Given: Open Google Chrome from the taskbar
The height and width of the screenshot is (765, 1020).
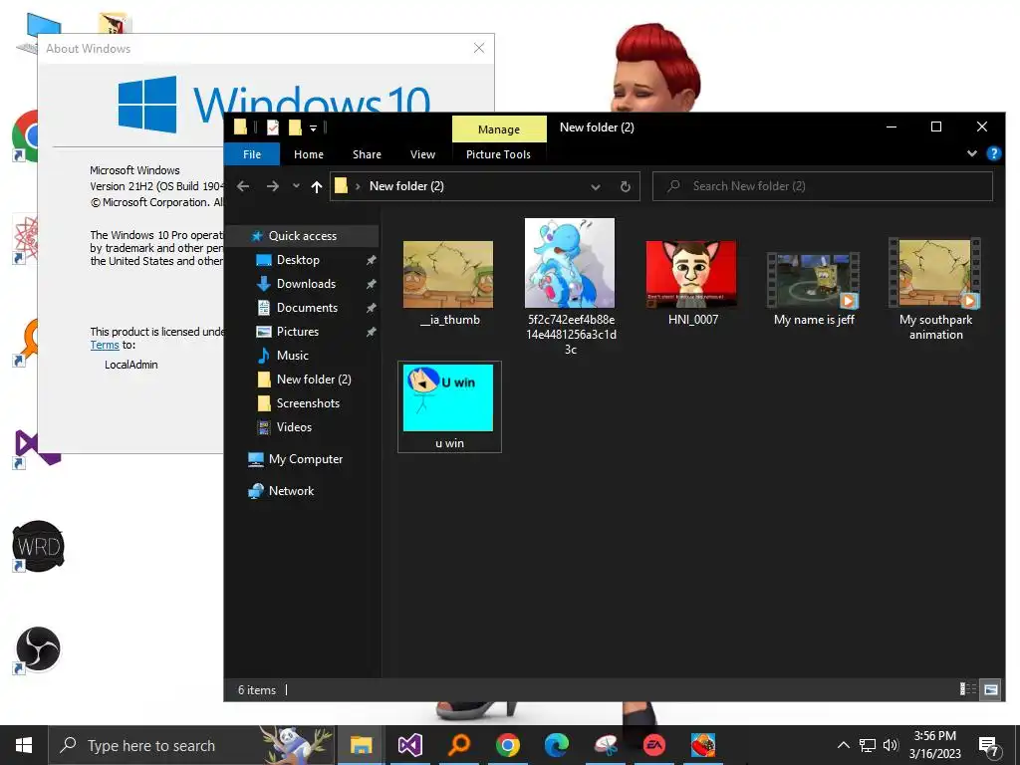Looking at the screenshot, I should (507, 745).
